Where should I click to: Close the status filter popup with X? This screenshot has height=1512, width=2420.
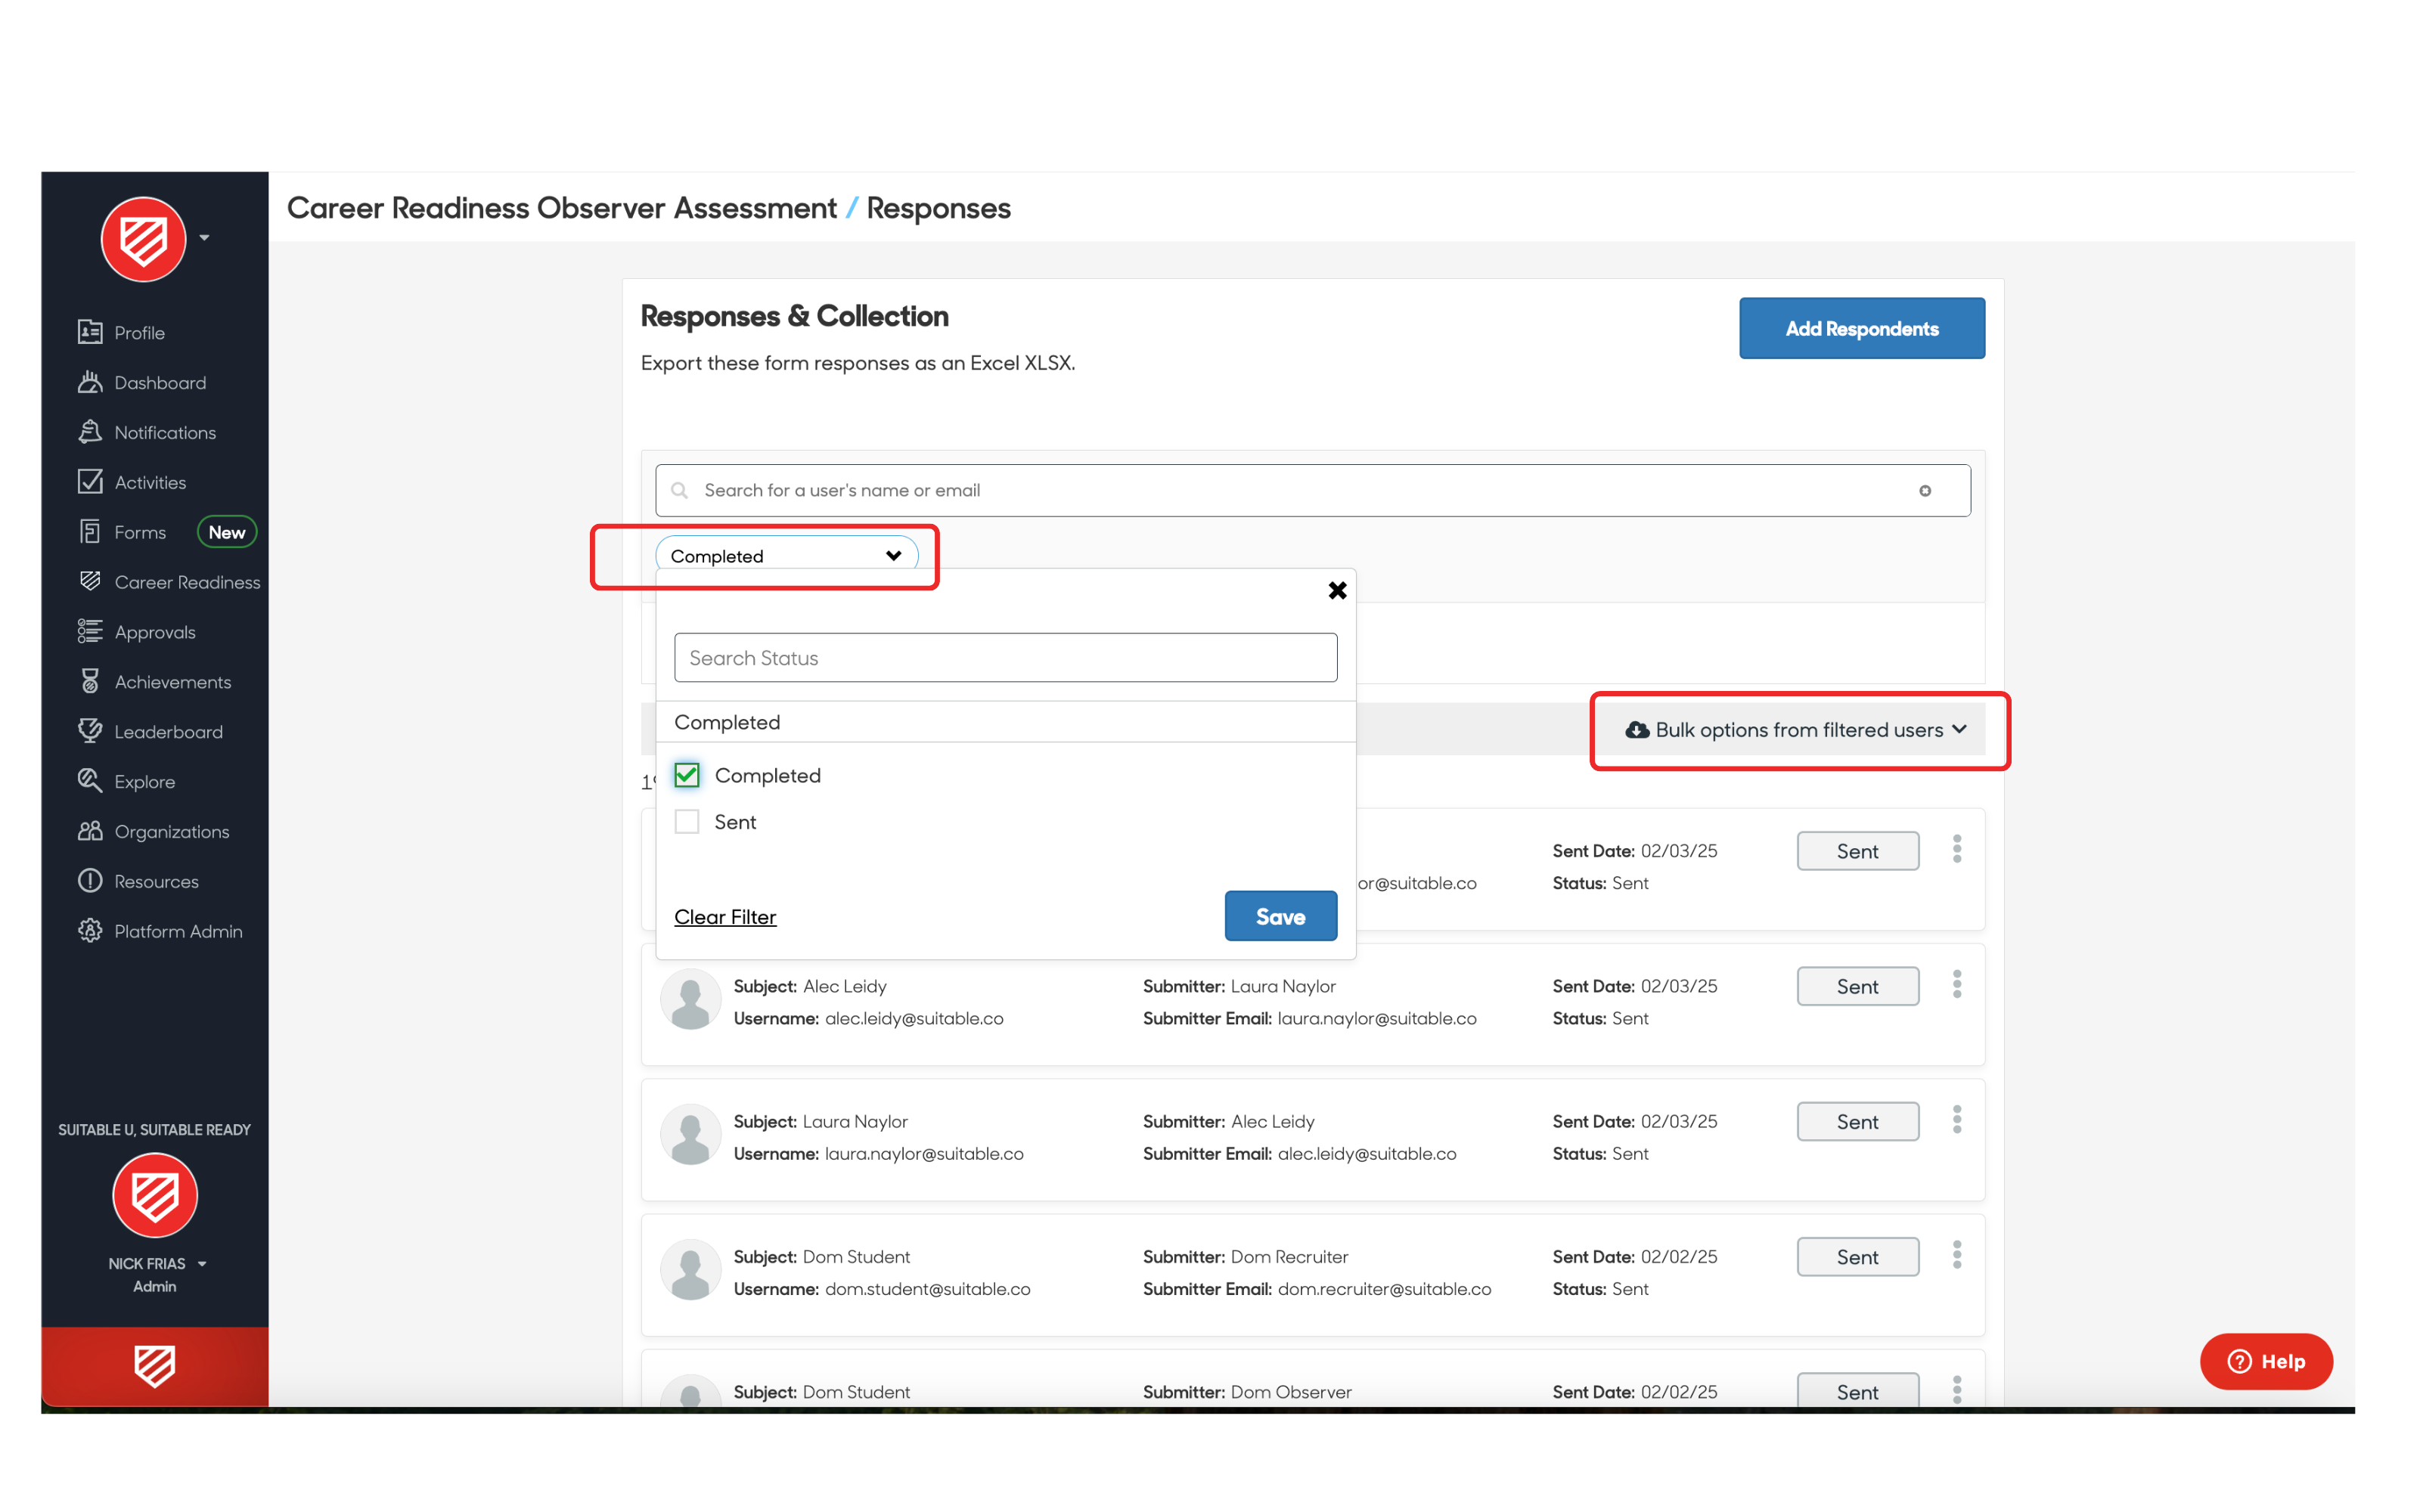point(1337,590)
